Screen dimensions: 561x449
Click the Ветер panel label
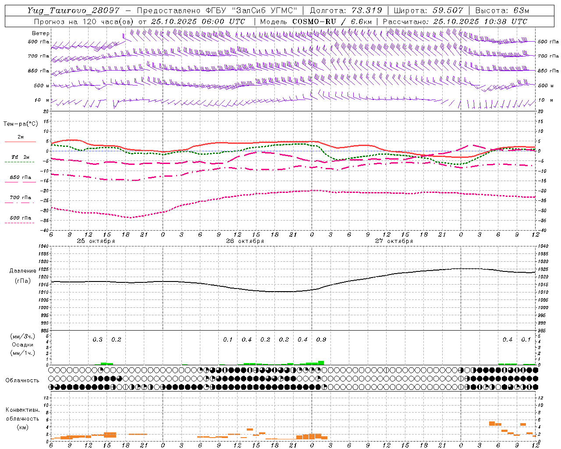pyautogui.click(x=41, y=33)
